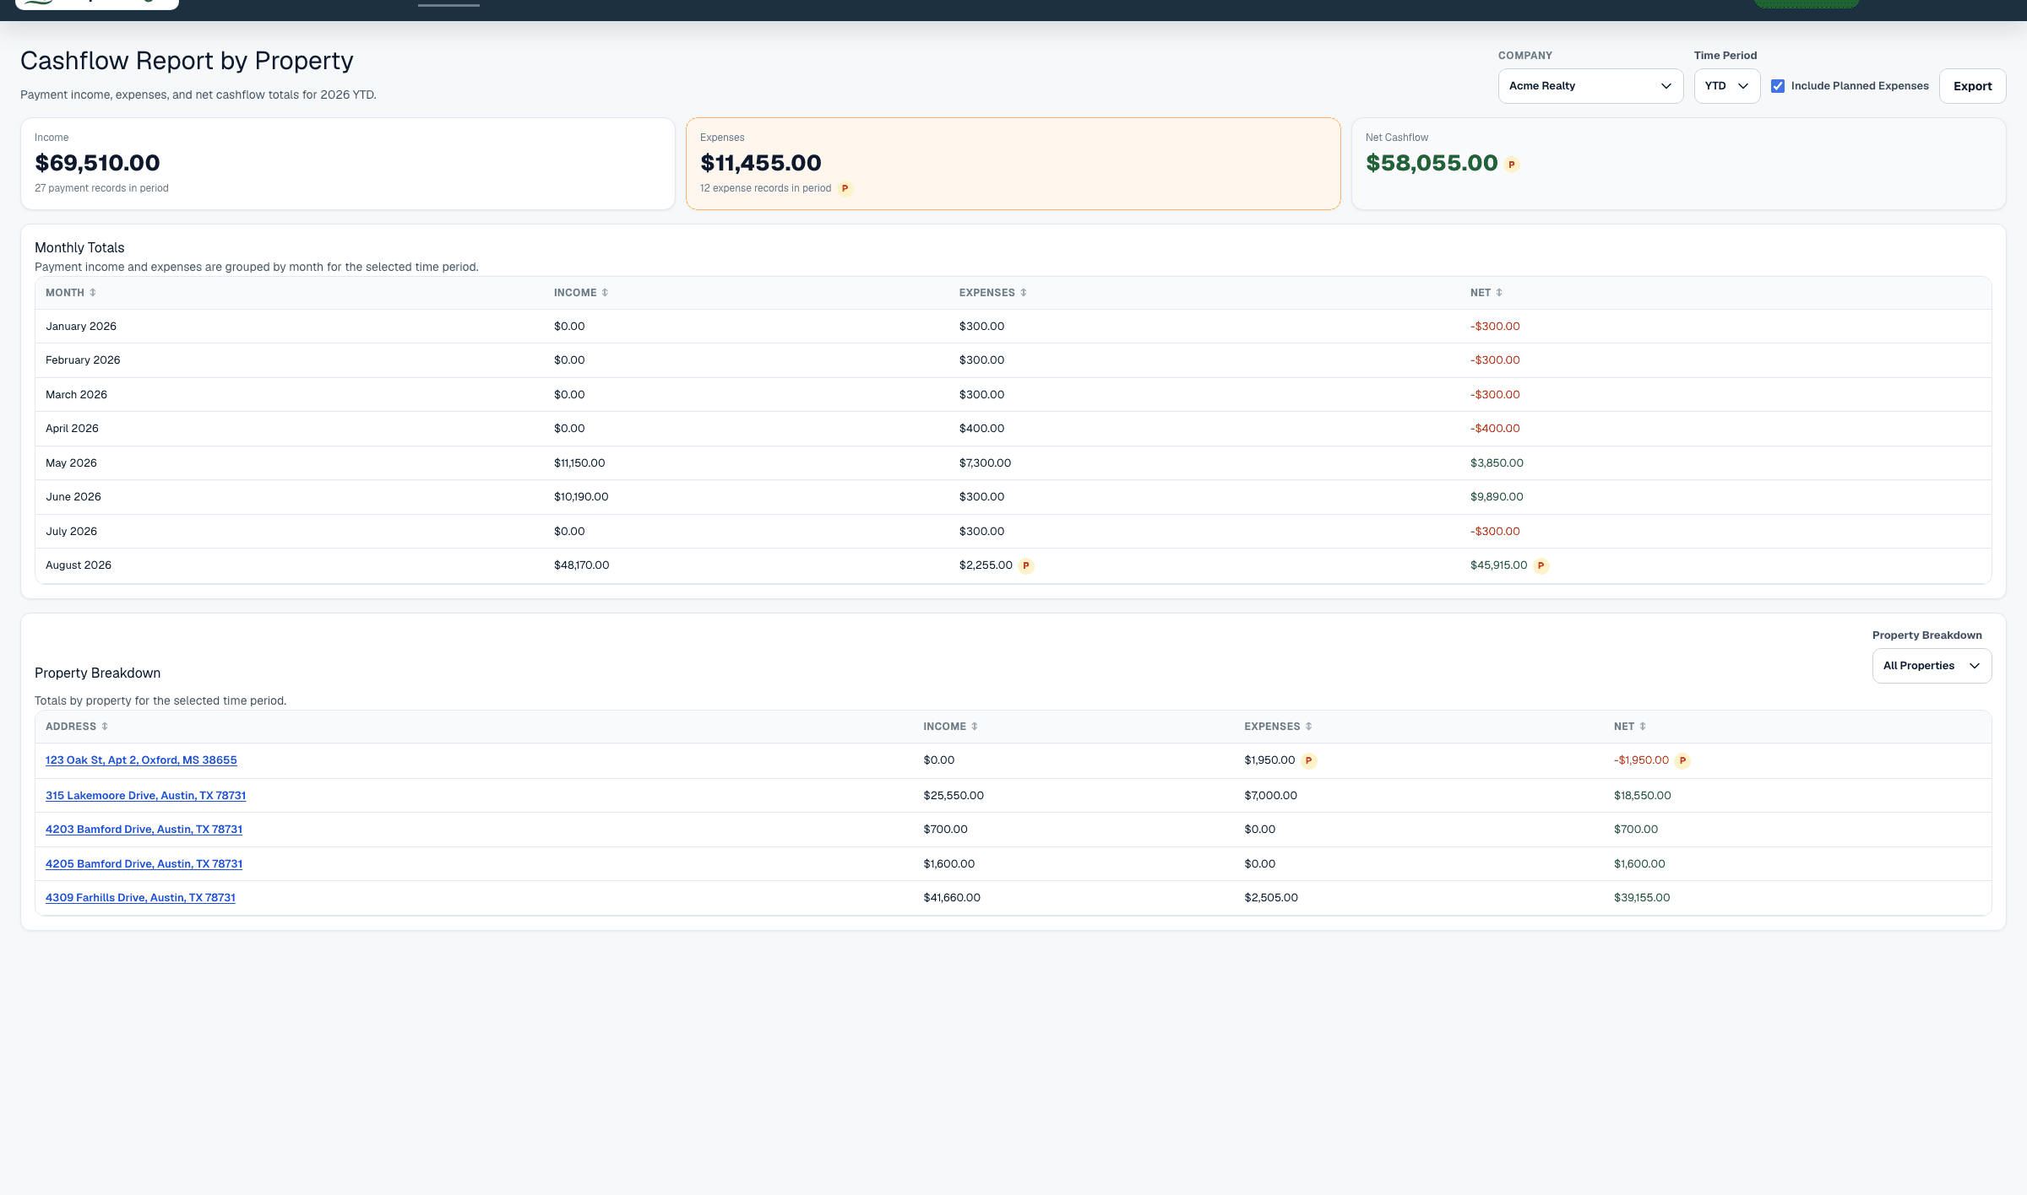Sort monthly totals by Month column

coord(71,293)
